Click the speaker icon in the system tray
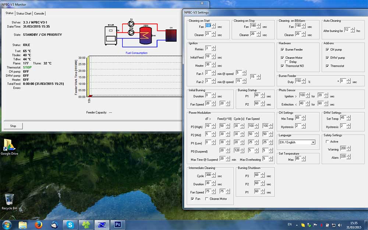Viewport: 368px width, 230px height. tap(339, 225)
